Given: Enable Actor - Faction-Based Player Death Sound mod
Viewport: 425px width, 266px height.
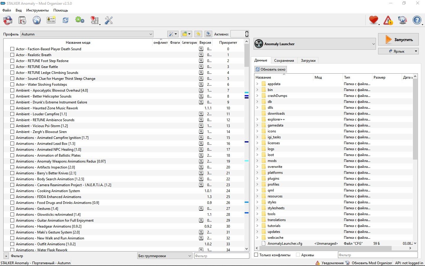Looking at the screenshot, I should point(12,49).
